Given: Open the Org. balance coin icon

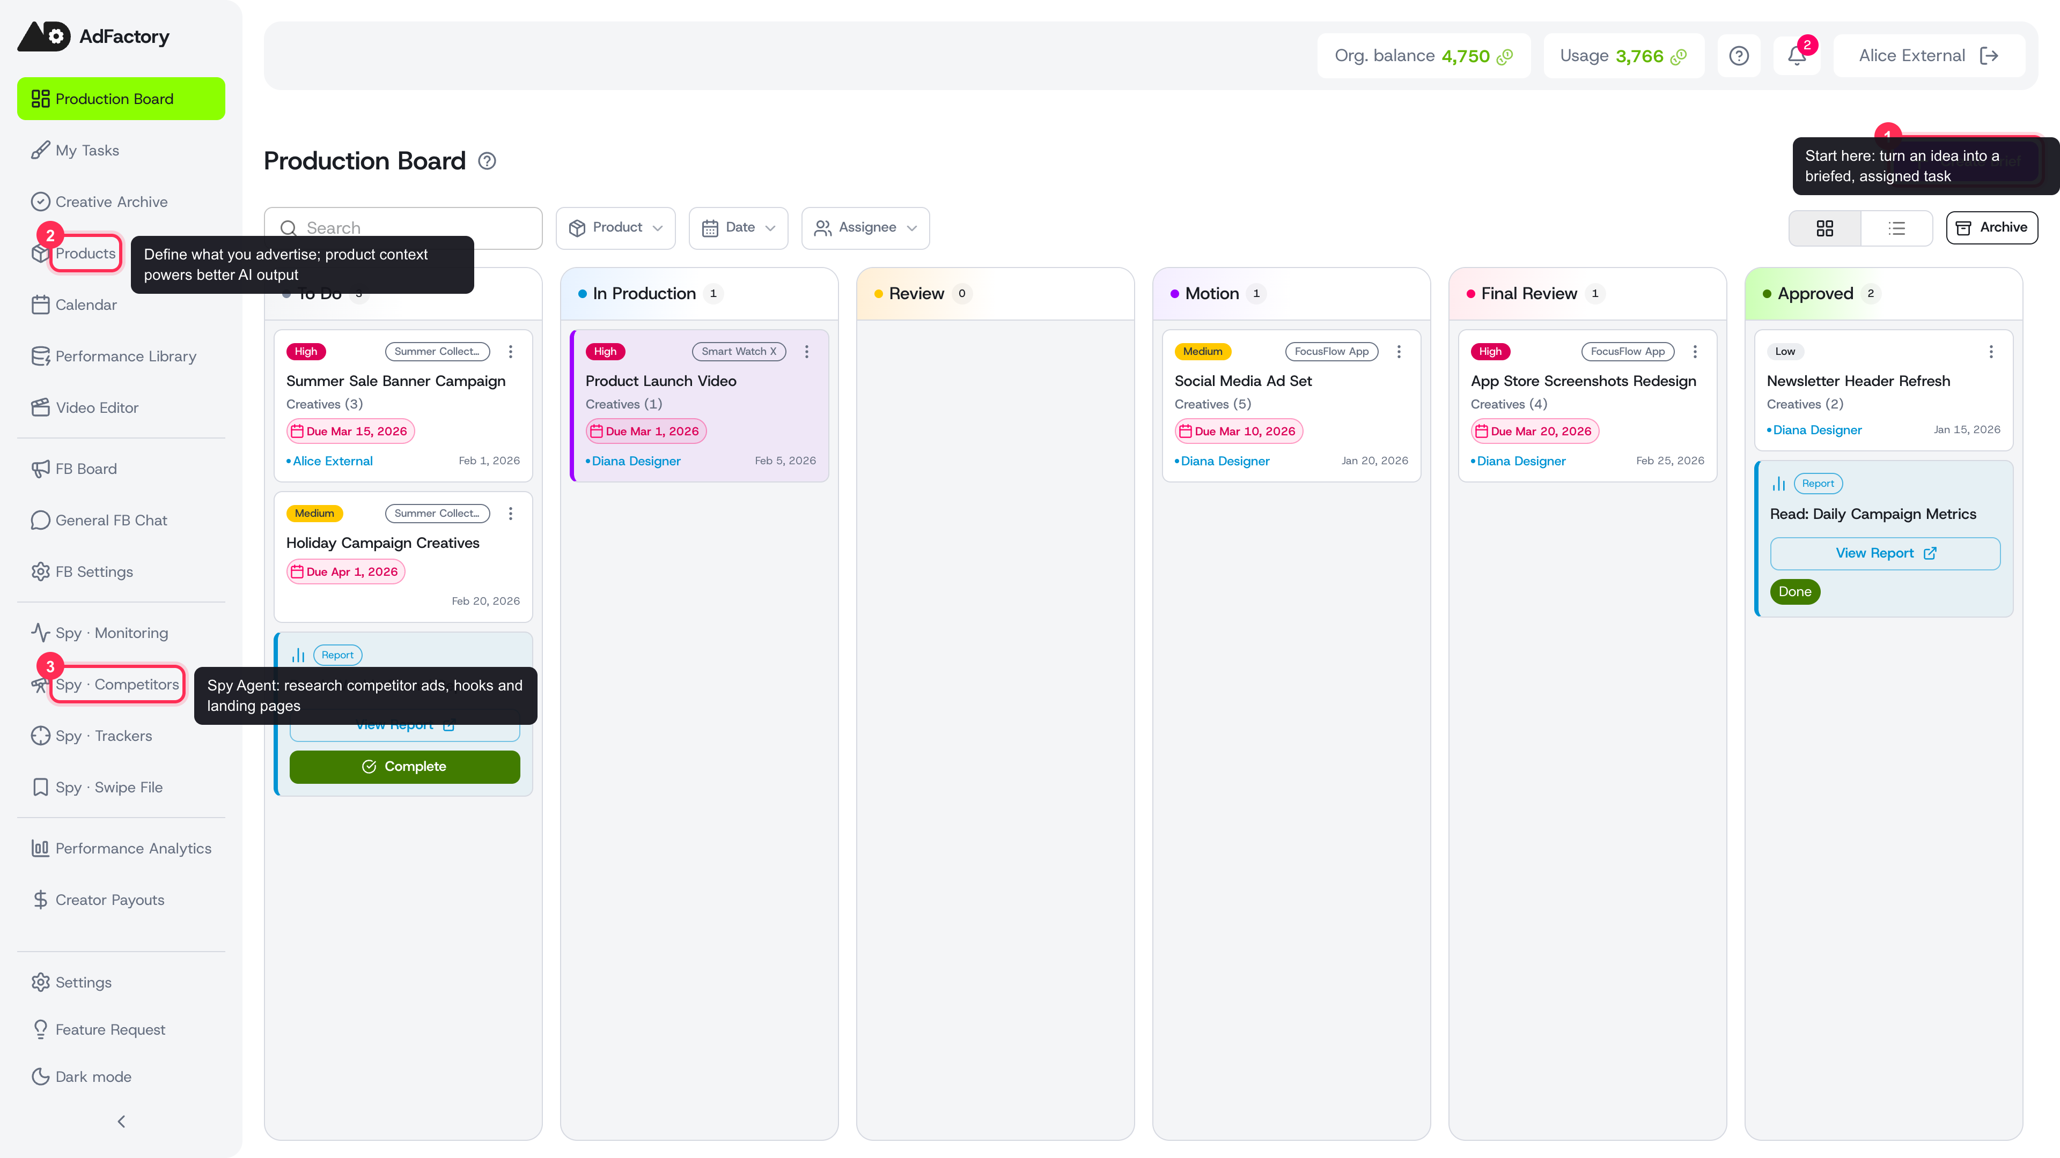Looking at the screenshot, I should [1504, 56].
